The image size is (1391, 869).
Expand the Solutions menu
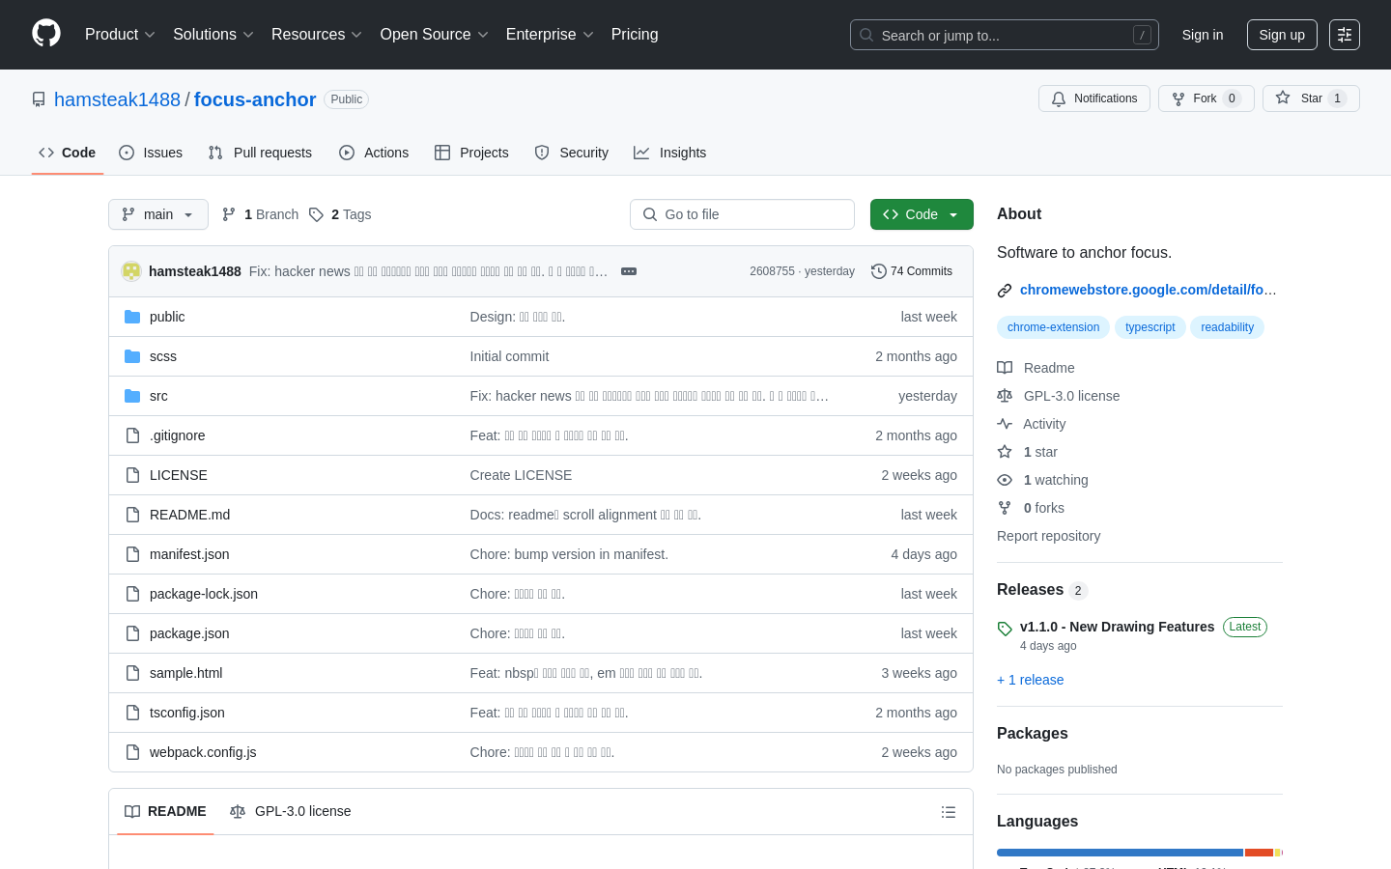point(213,35)
